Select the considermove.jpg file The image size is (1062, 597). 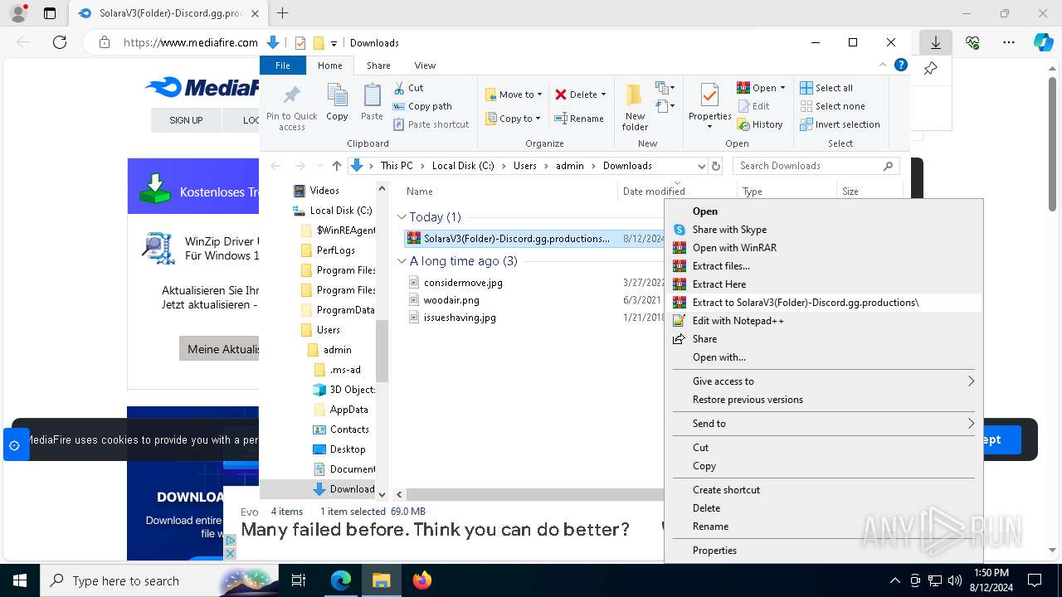click(x=463, y=283)
